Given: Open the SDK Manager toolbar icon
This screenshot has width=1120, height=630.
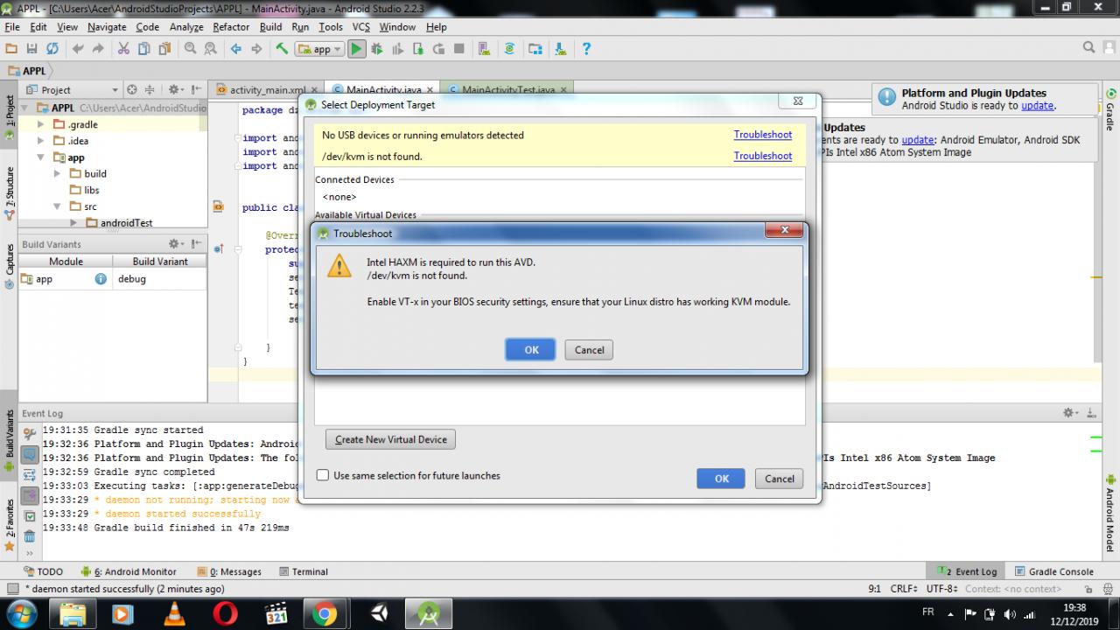Looking at the screenshot, I should point(560,49).
